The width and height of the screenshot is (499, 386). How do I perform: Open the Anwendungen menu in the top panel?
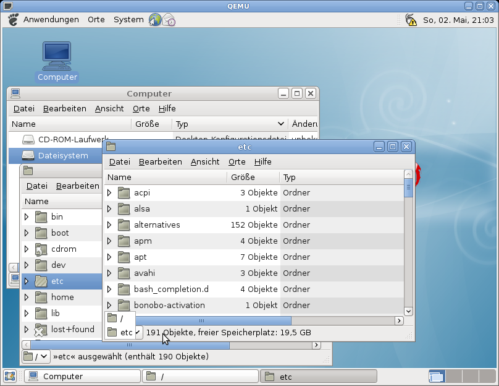[51, 20]
